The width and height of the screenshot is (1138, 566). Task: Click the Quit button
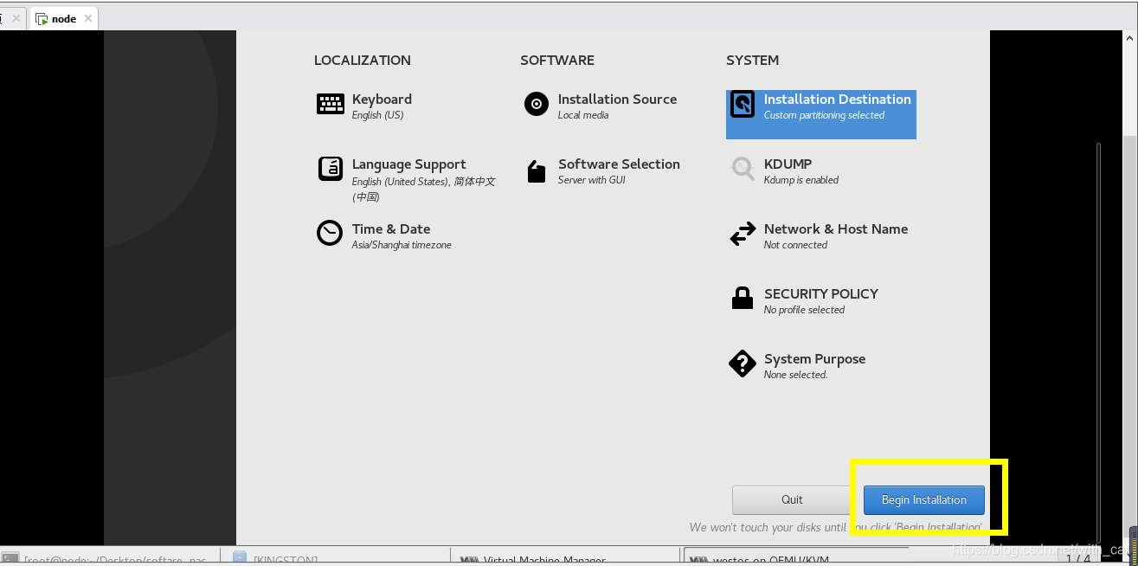(x=792, y=500)
